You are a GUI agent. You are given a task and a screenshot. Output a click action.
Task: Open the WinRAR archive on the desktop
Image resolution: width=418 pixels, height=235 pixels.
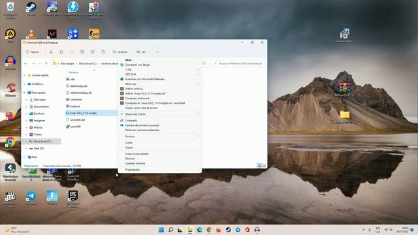tap(344, 89)
